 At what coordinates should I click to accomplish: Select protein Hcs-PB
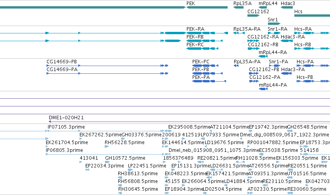[313, 81]
